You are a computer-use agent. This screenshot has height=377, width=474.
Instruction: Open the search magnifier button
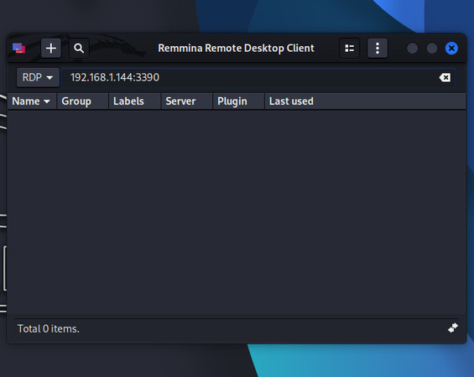79,48
